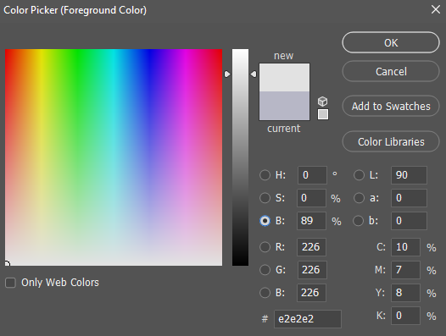The width and height of the screenshot is (446, 336).
Task: Click the circular color marker in field
Action: click(7, 264)
